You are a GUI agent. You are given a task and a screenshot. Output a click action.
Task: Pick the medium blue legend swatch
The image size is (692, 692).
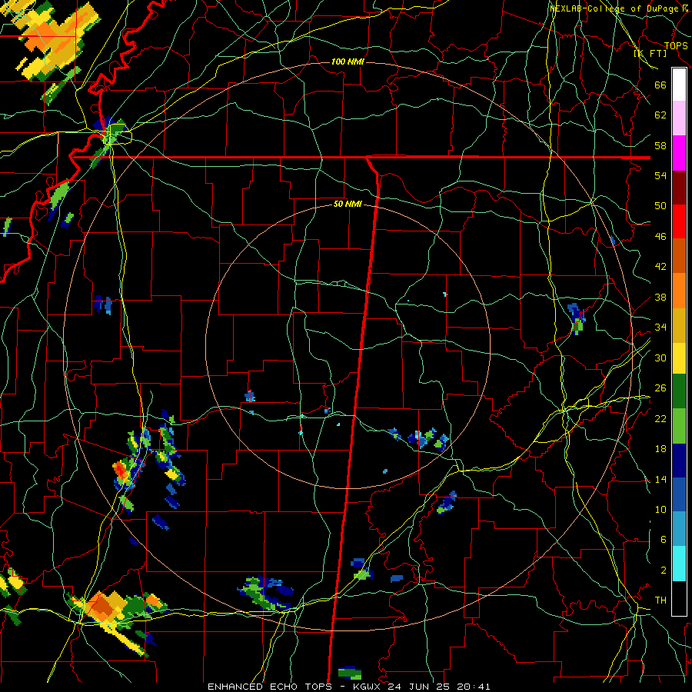(679, 494)
